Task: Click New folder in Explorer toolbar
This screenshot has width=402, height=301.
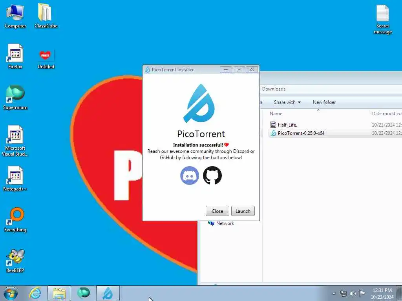Action: [x=324, y=102]
